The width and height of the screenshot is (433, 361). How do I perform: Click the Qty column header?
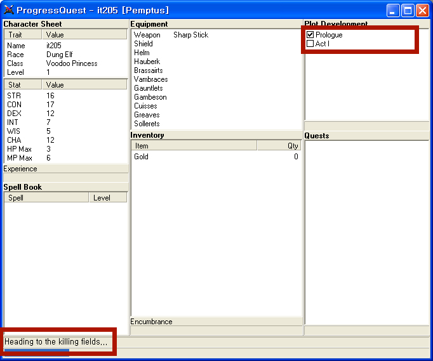279,146
